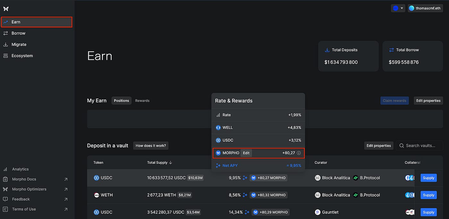Click the Morpho butterfly logo
Viewport: 449px width, 219px height.
[x=6, y=9]
